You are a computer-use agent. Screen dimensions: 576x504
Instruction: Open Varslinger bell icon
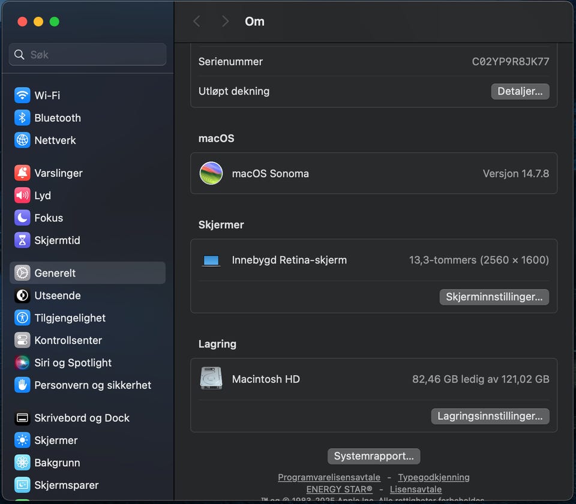pos(22,173)
